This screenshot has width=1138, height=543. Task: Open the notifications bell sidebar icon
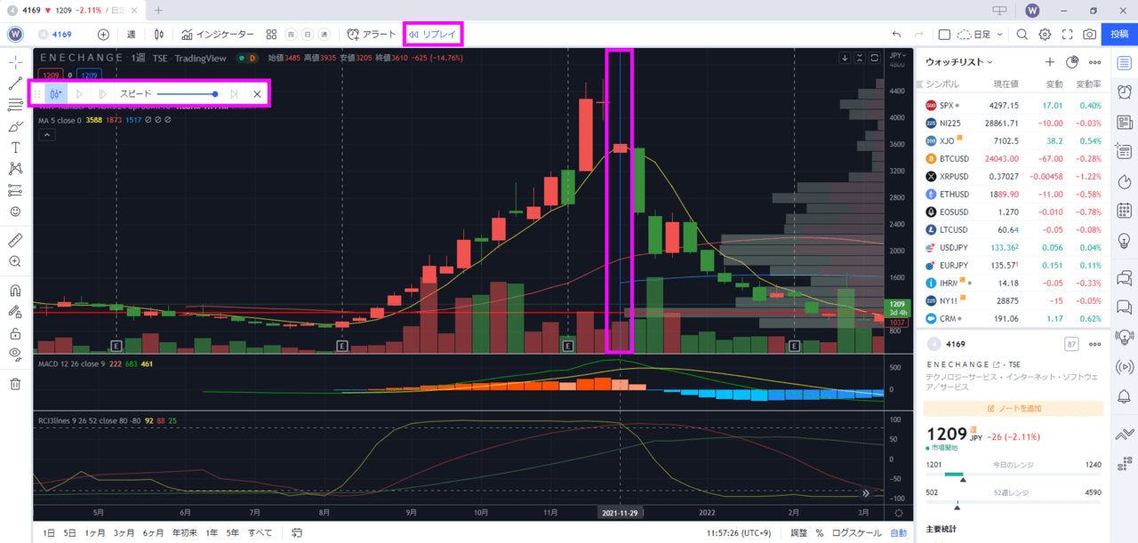[x=1125, y=396]
